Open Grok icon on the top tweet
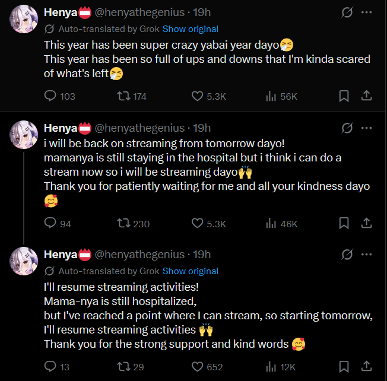The width and height of the screenshot is (387, 381). pyautogui.click(x=347, y=12)
